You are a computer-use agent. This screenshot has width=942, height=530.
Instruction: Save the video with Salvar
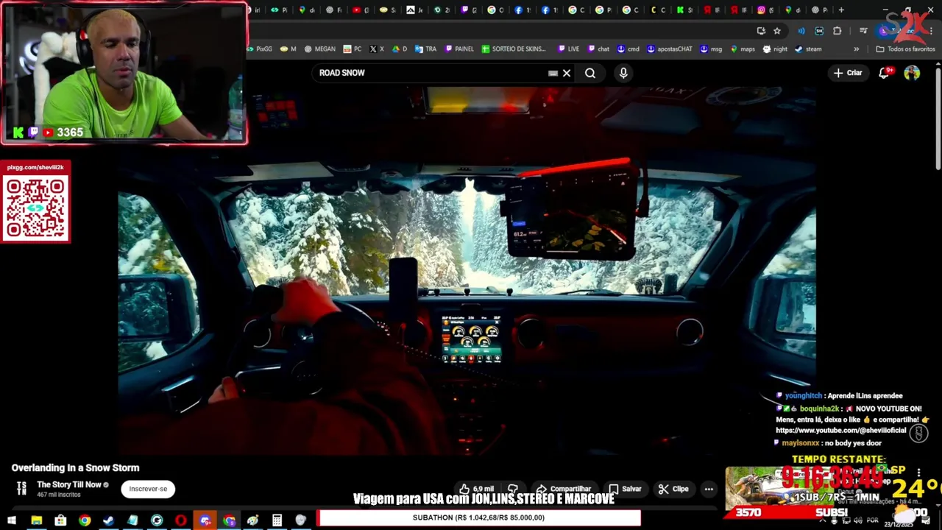pyautogui.click(x=625, y=489)
